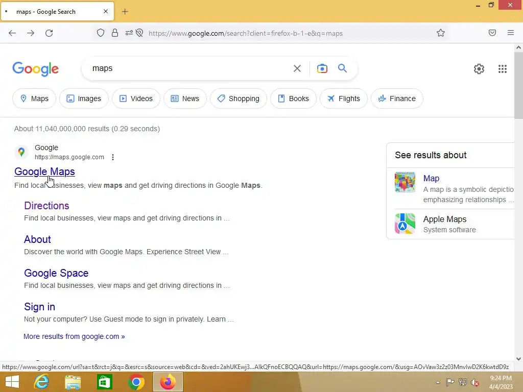Open the Sign in sitelink
Viewport: 523px width, 392px height.
(40, 307)
